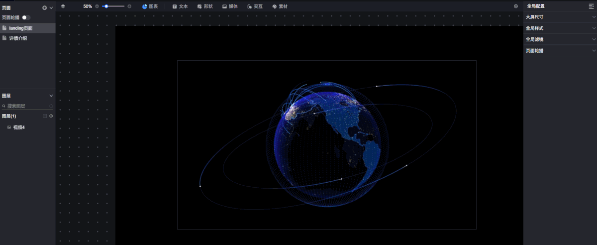Click the zoom in plus icon
Viewport: 597px width, 245px height.
[x=129, y=6]
